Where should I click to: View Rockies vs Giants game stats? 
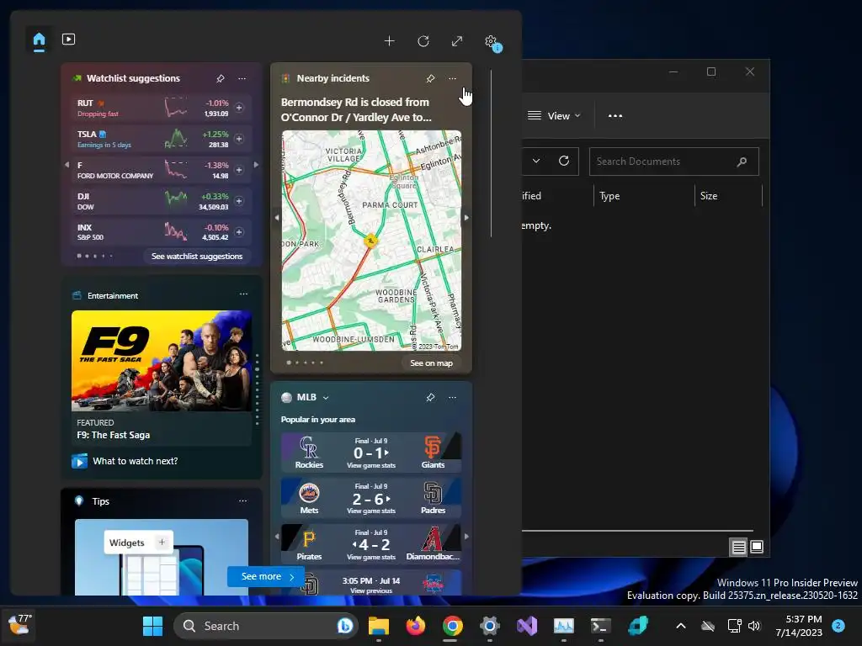(x=371, y=453)
